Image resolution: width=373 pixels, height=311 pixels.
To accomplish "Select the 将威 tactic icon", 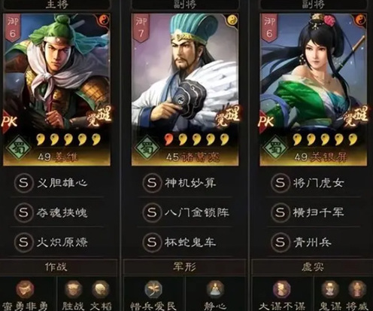I will 357,289.
